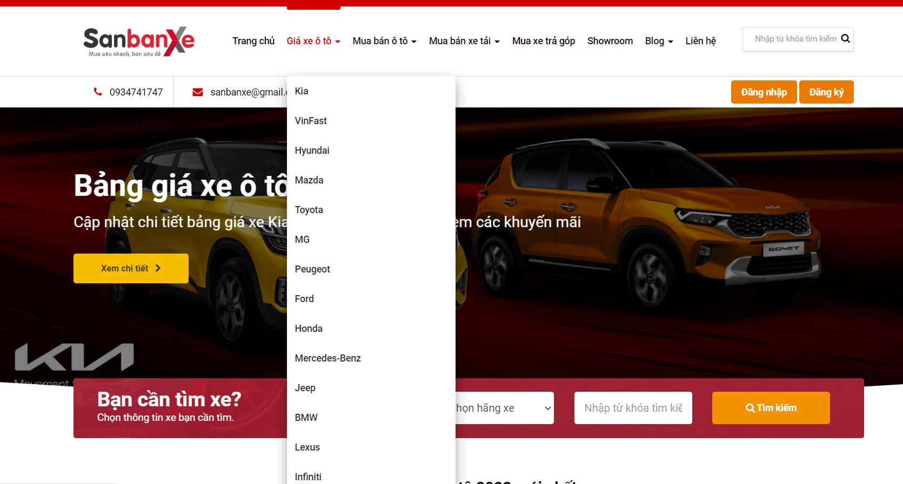Image resolution: width=903 pixels, height=484 pixels.
Task: Click the Đăng nhập button
Action: point(763,92)
